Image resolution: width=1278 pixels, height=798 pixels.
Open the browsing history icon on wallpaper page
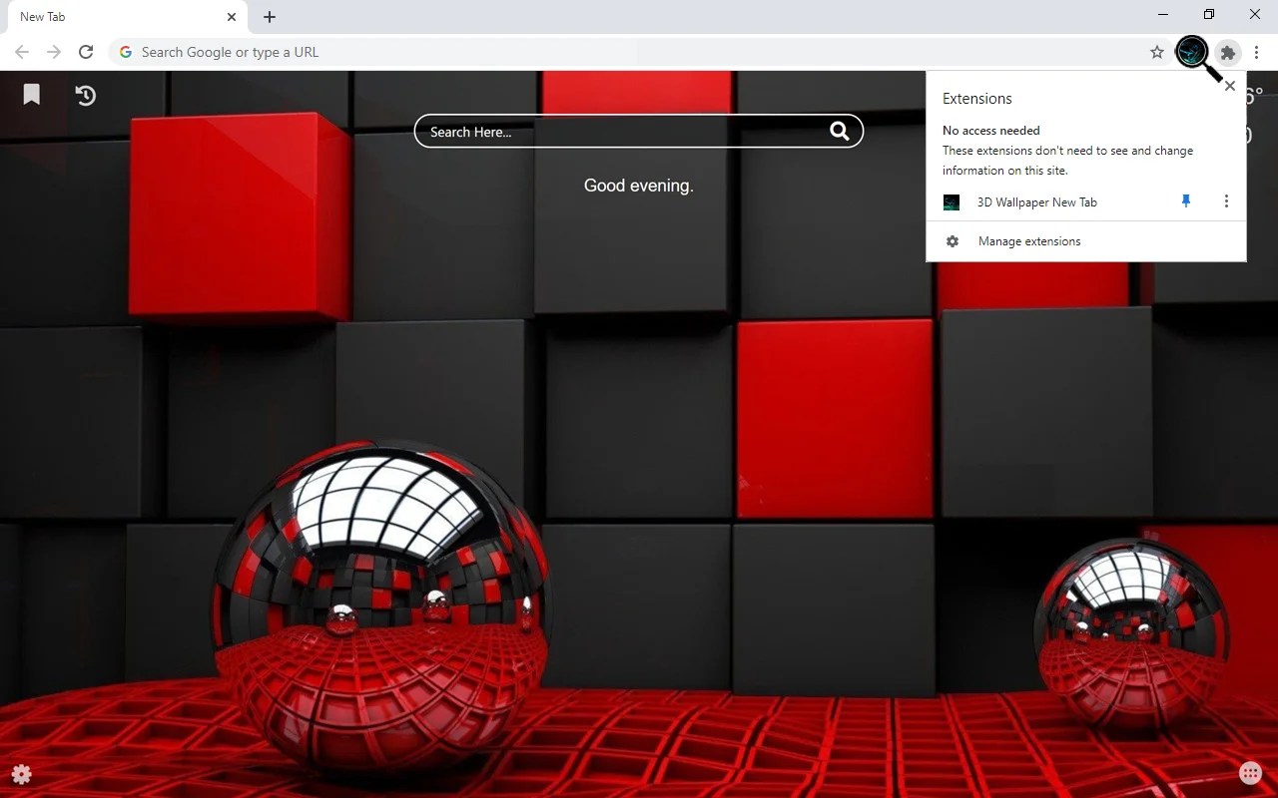tap(85, 95)
